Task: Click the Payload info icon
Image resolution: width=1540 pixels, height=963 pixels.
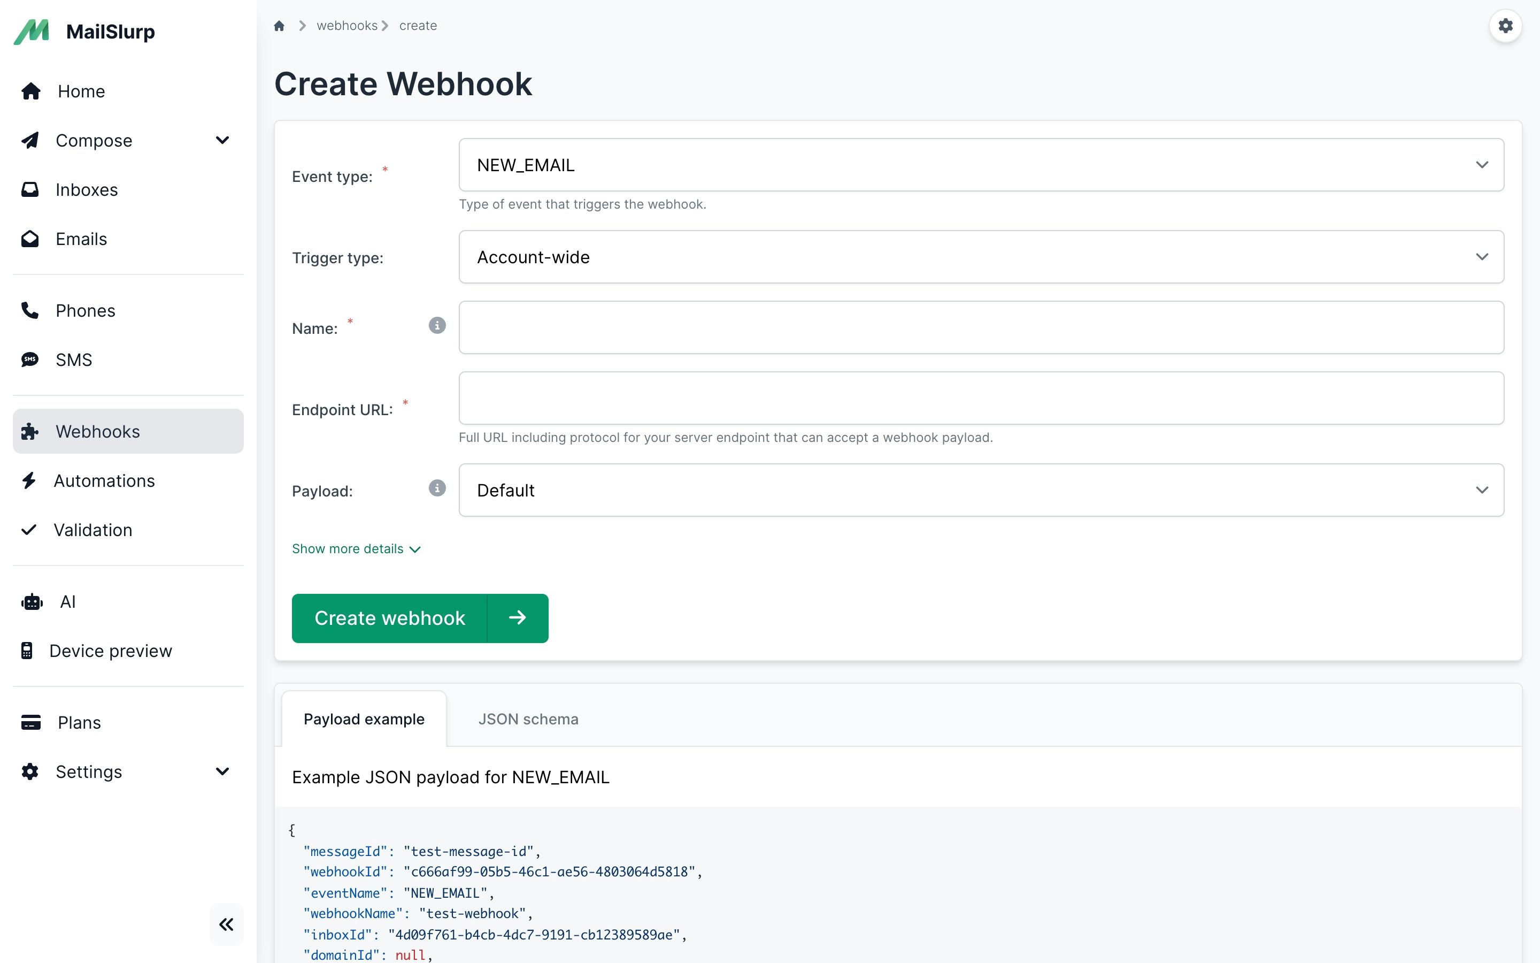Action: (x=436, y=488)
